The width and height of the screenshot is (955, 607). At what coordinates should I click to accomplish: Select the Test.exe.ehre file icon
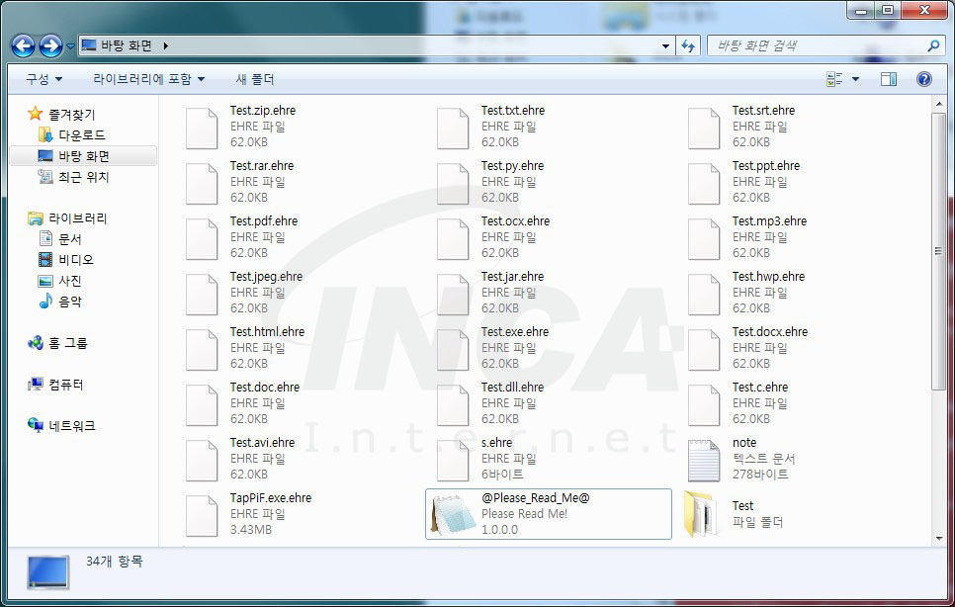click(453, 350)
